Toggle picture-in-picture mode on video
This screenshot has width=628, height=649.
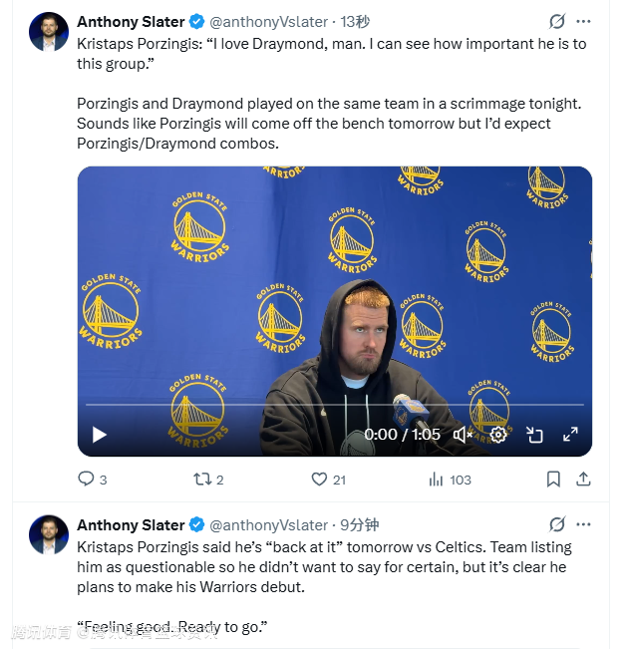534,435
